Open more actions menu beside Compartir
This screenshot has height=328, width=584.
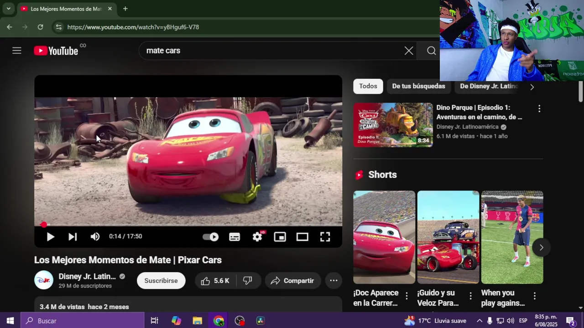334,281
